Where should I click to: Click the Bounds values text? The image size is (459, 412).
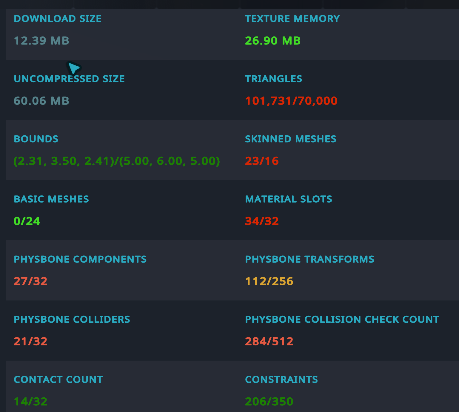(117, 161)
